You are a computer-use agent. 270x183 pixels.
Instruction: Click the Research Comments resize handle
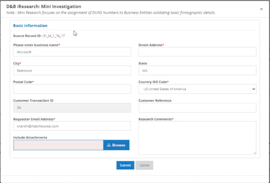[x=255, y=153]
